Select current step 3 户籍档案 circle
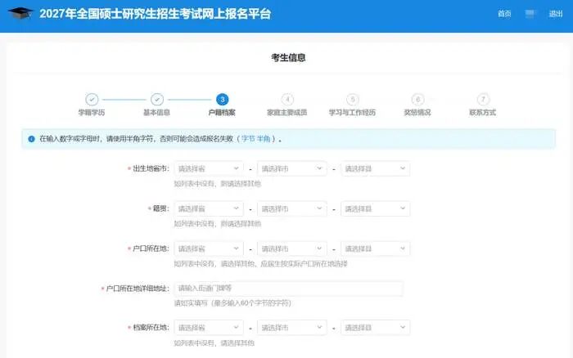Image resolution: width=573 pixels, height=358 pixels. pyautogui.click(x=222, y=99)
